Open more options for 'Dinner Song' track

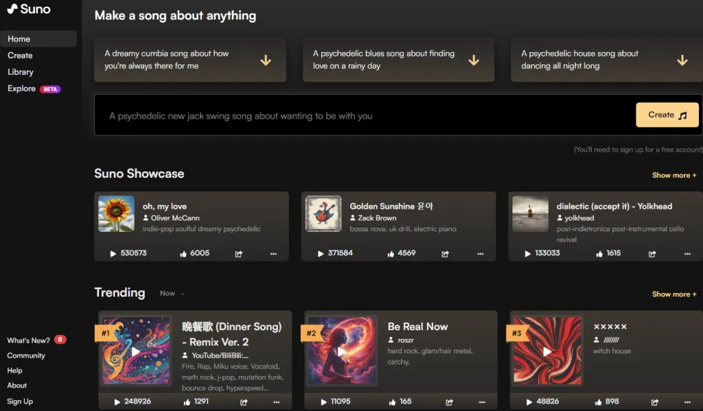[x=277, y=402]
